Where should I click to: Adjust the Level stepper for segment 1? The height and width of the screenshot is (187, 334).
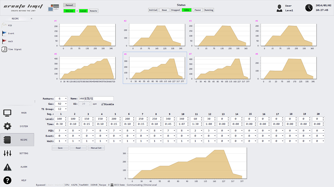[66, 119]
